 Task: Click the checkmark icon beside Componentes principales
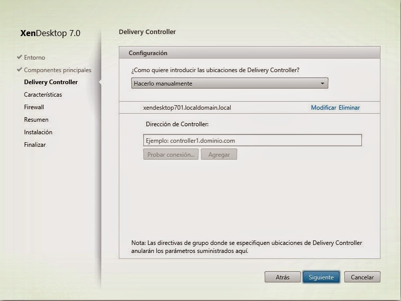coord(20,70)
